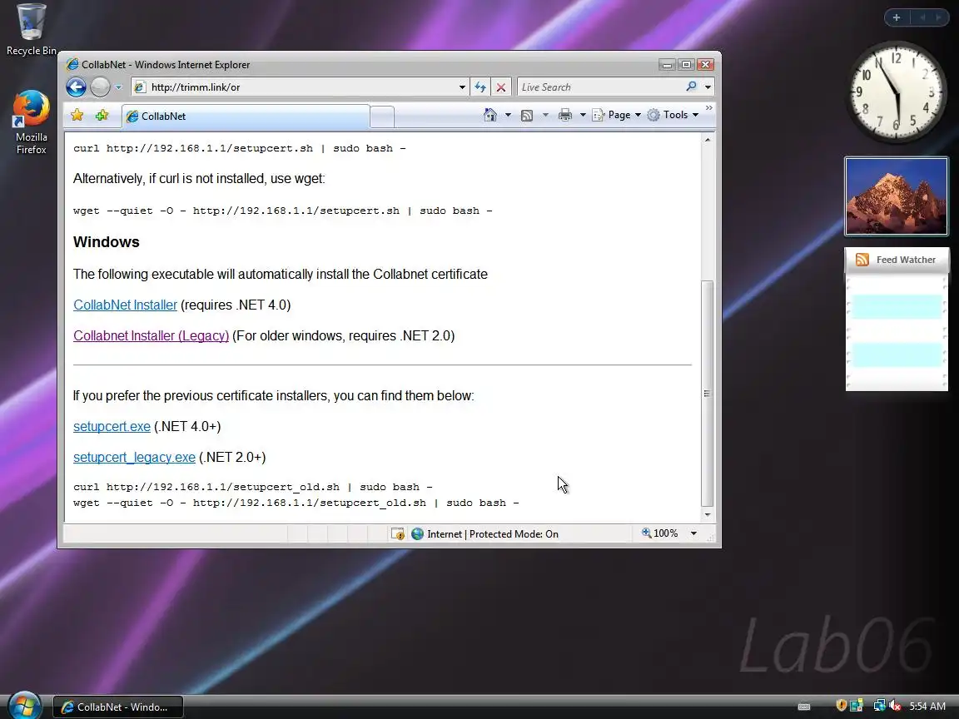Expand the address bar URL history dropdown
The width and height of the screenshot is (959, 719).
[x=462, y=87]
